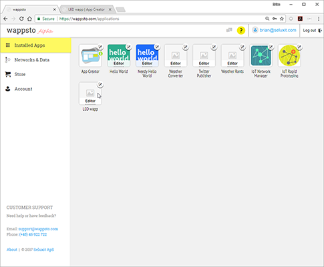Open the LED wapp app tile
The height and width of the screenshot is (267, 324).
point(90,93)
